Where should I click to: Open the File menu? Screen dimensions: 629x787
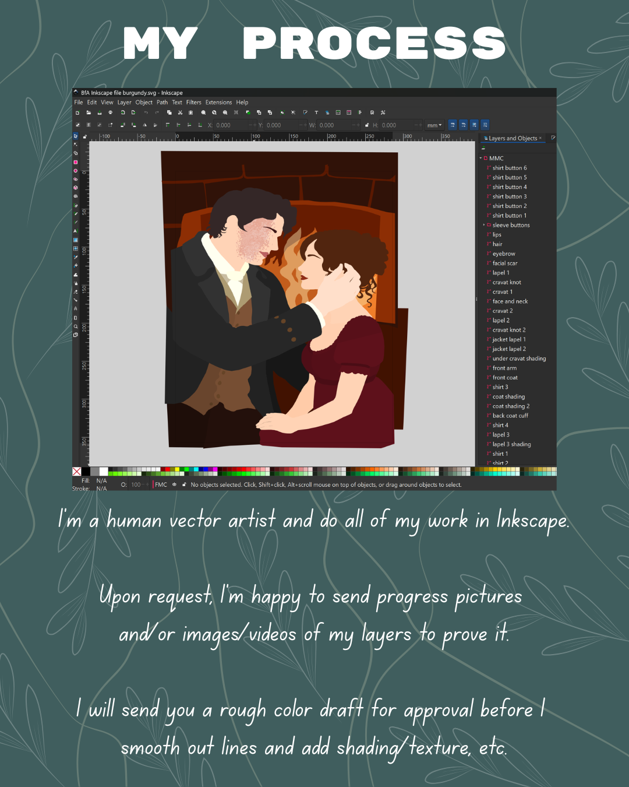[79, 102]
